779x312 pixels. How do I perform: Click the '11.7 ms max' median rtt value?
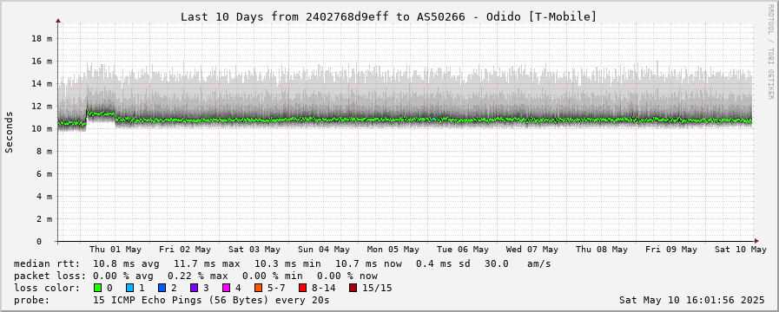coord(207,263)
